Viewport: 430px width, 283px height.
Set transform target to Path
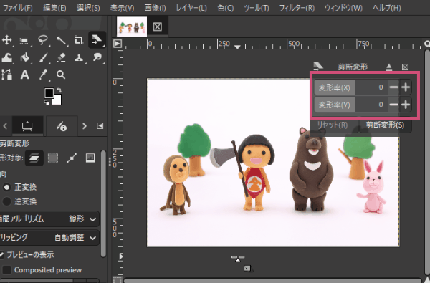72,158
